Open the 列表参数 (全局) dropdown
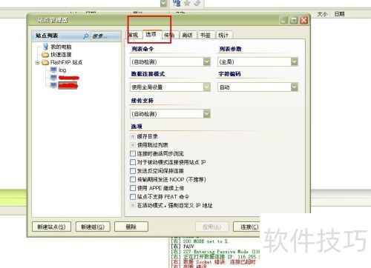 [295, 61]
